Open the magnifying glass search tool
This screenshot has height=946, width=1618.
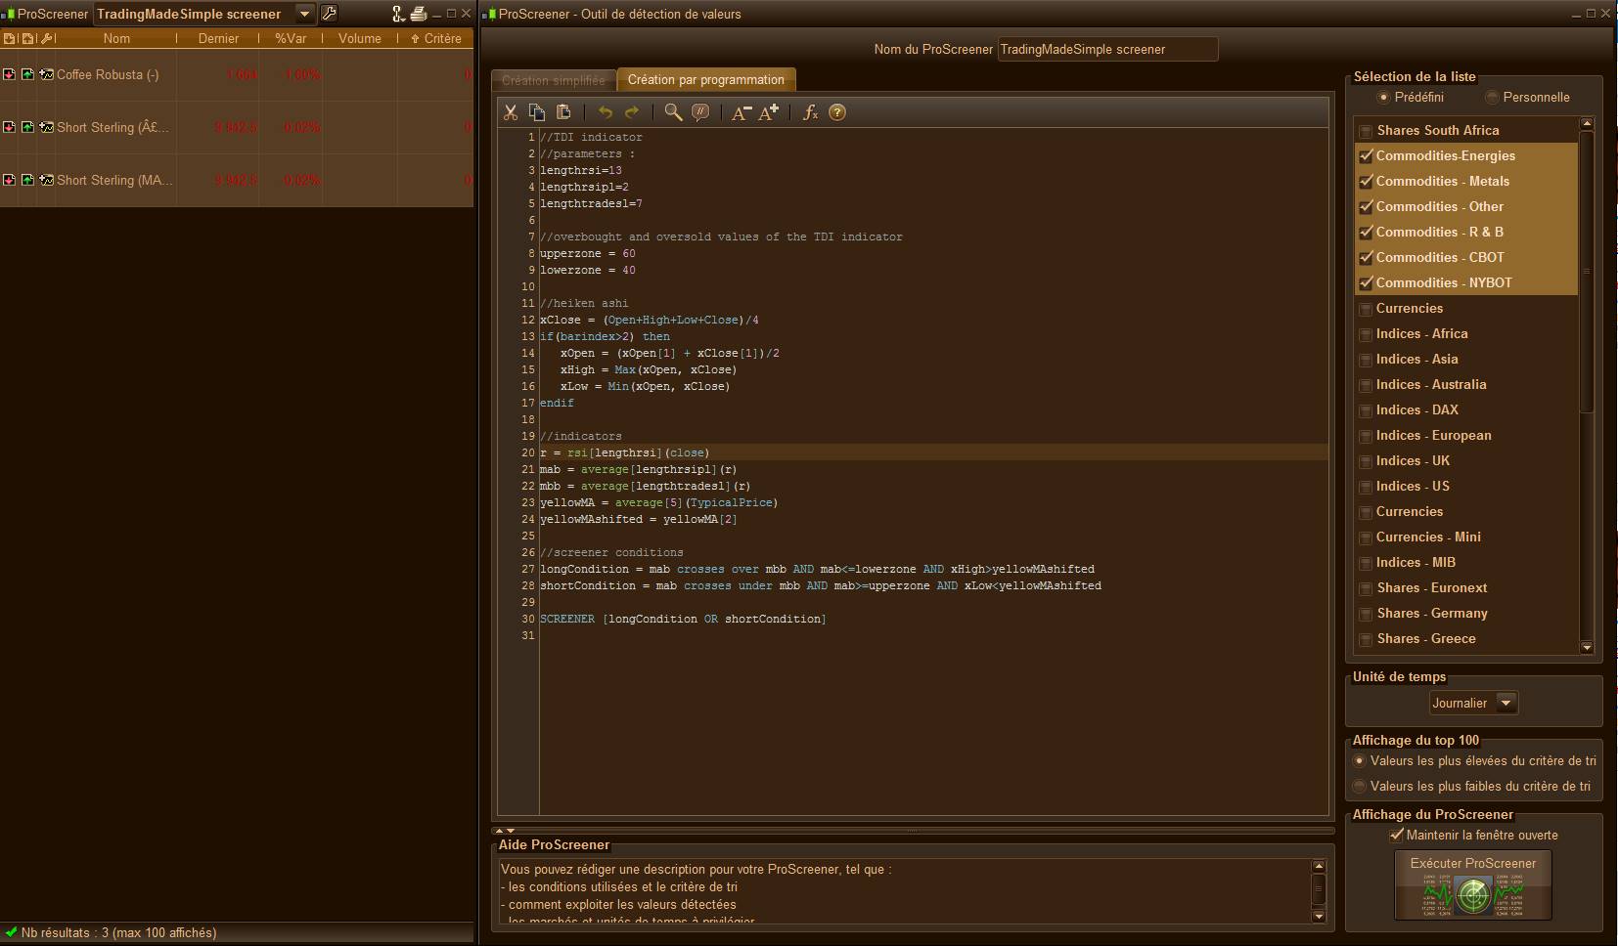(x=673, y=112)
